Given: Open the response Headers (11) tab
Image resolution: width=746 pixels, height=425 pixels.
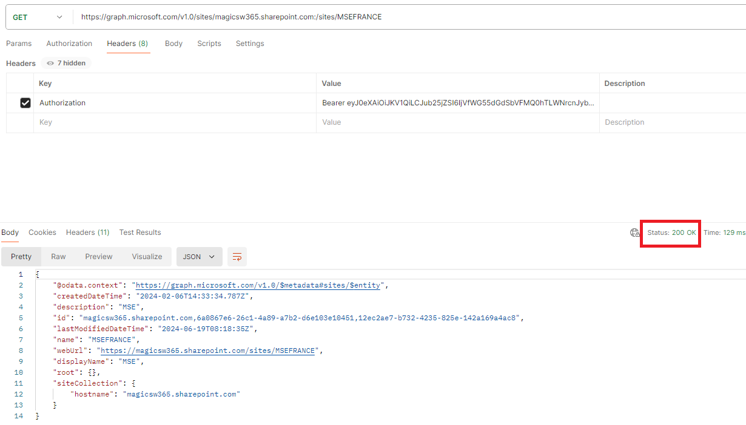Looking at the screenshot, I should [87, 232].
